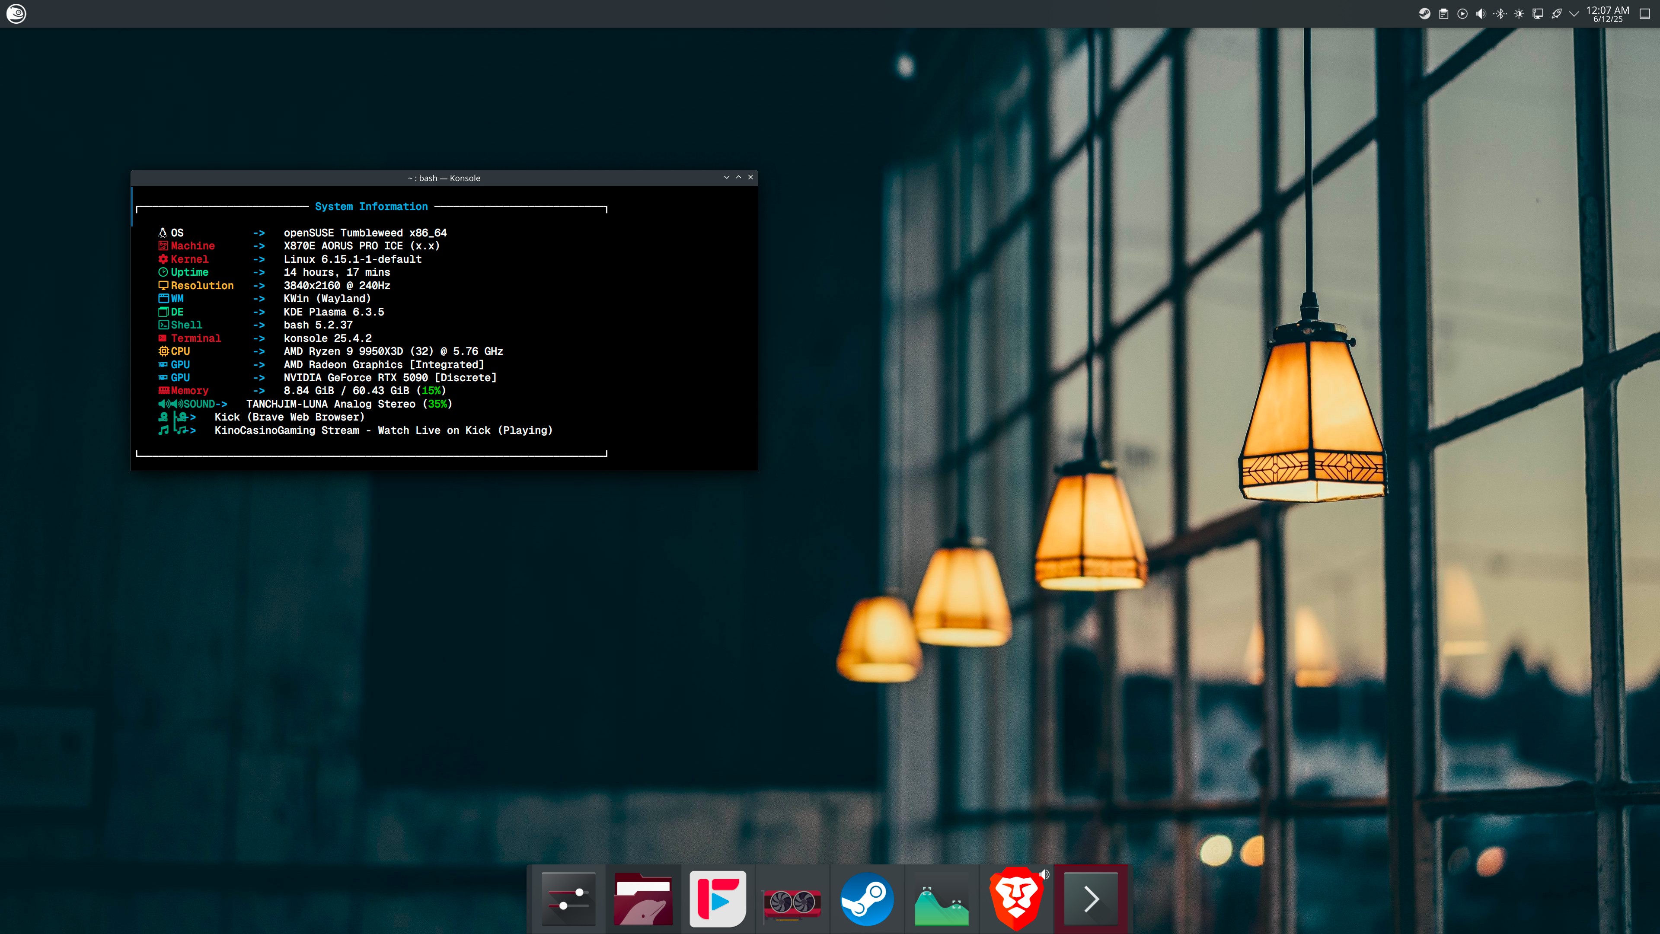Image resolution: width=1660 pixels, height=934 pixels.
Task: Click "bash 5.2.37" shell value
Action: pyautogui.click(x=318, y=325)
